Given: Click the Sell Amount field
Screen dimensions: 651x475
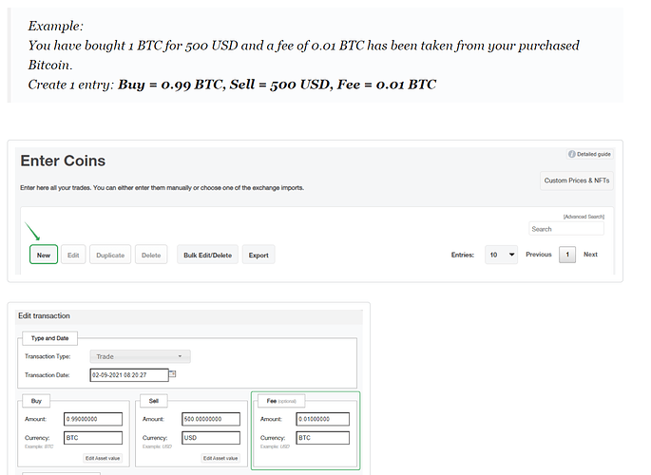Looking at the screenshot, I should point(211,419).
